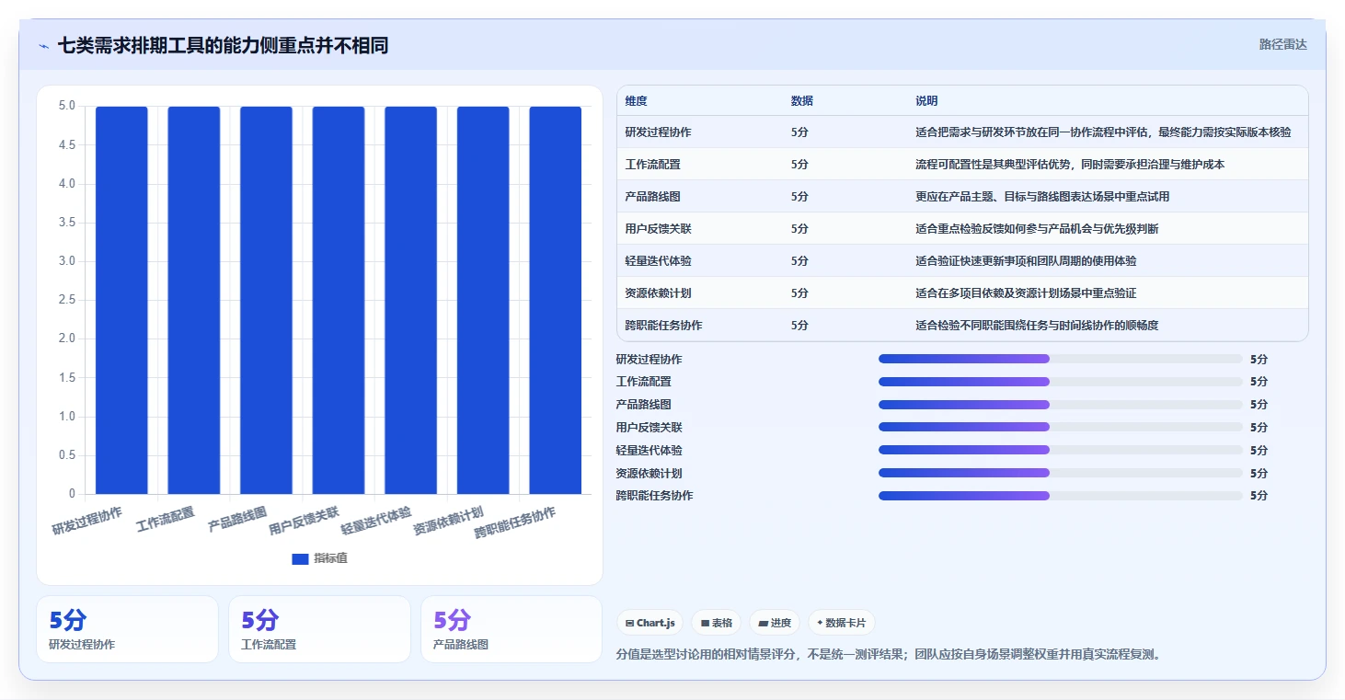Screen dimensions: 1345x700
Task: Click the 跨职能任务协作 x-axis label under the chart
Action: (515, 523)
